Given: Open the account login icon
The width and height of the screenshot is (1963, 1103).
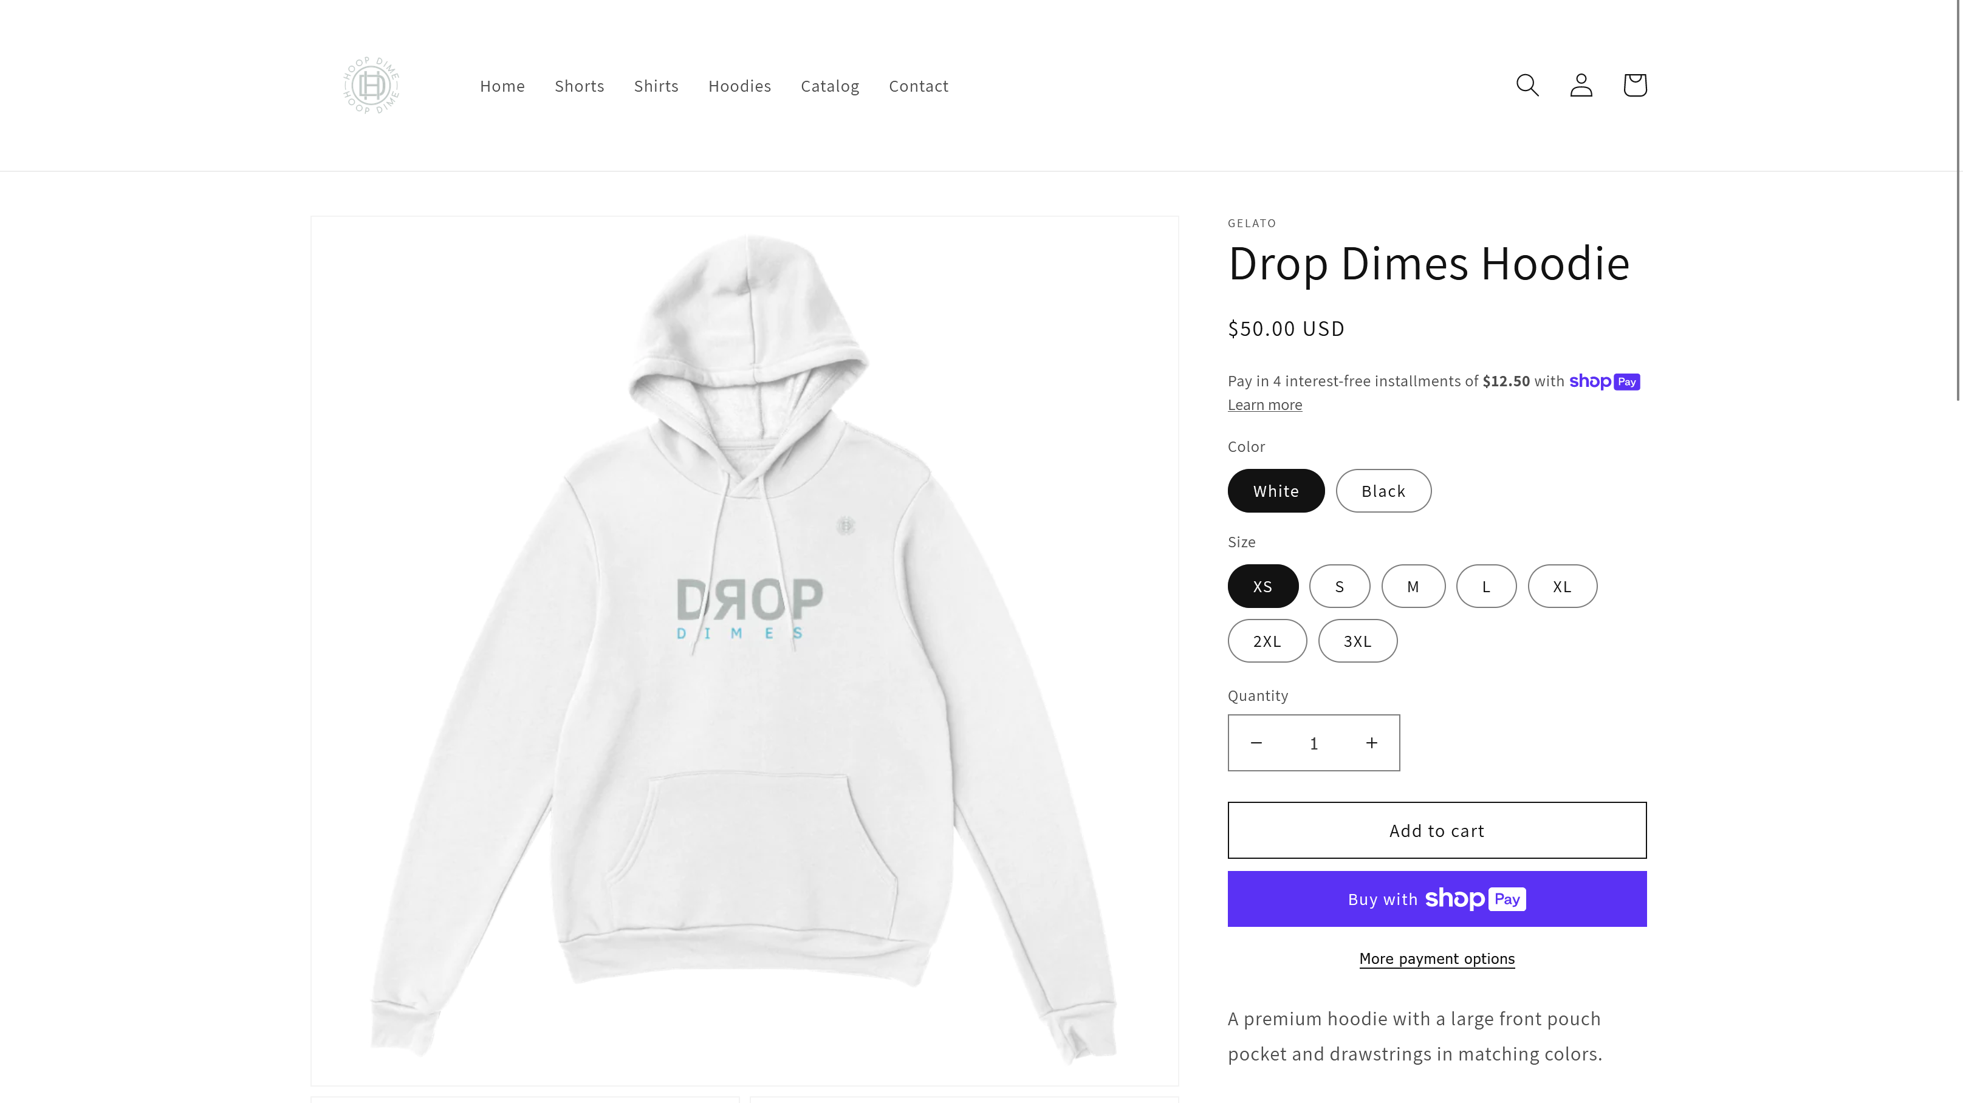Looking at the screenshot, I should [1581, 84].
